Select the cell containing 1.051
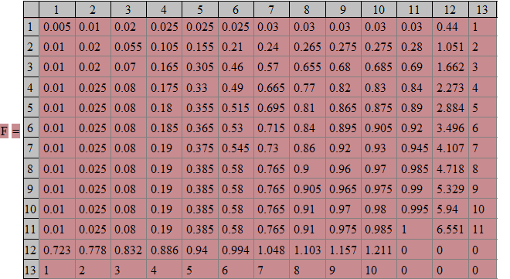The image size is (510, 279). (x=450, y=46)
